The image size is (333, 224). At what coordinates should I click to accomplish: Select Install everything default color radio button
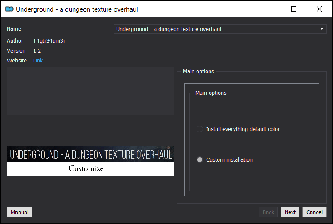click(200, 129)
